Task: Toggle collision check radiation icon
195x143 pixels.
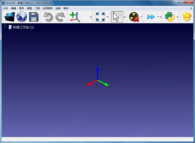Action: [x=134, y=17]
